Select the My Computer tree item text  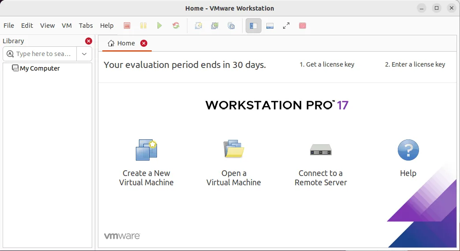point(40,68)
